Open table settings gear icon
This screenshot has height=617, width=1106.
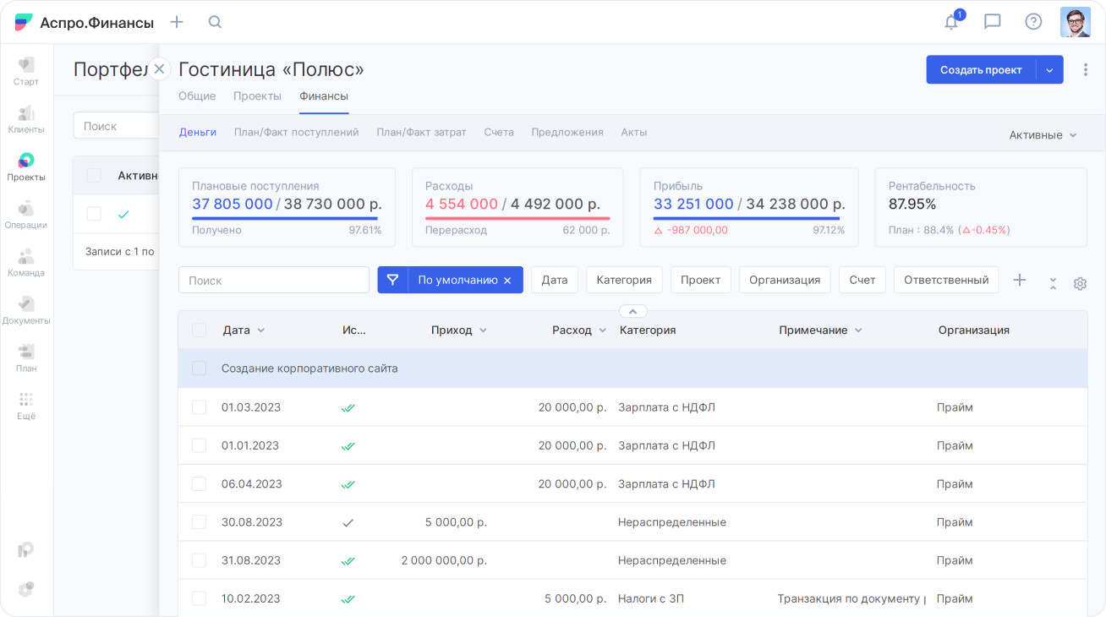pyautogui.click(x=1080, y=284)
